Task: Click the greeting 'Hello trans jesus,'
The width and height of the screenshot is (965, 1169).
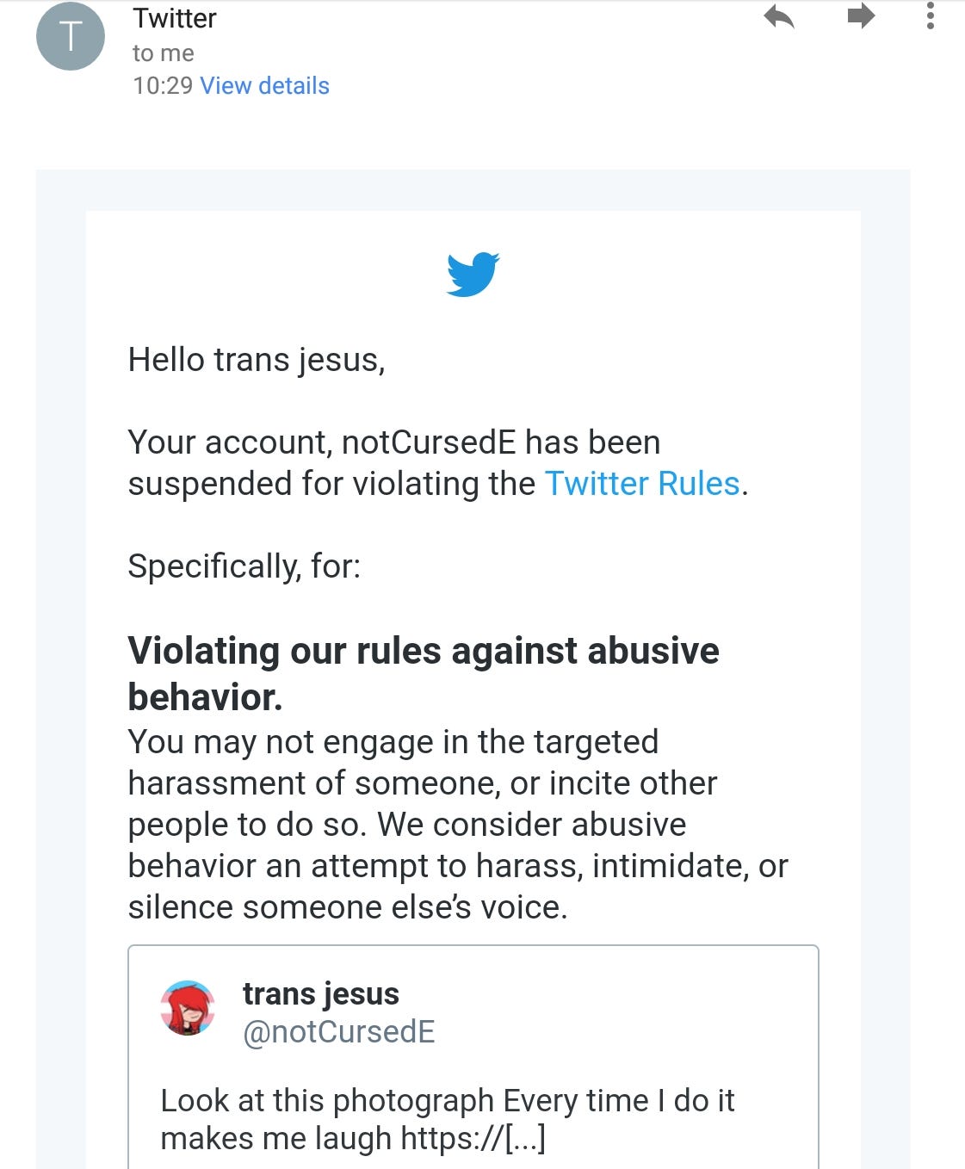Action: [x=256, y=358]
